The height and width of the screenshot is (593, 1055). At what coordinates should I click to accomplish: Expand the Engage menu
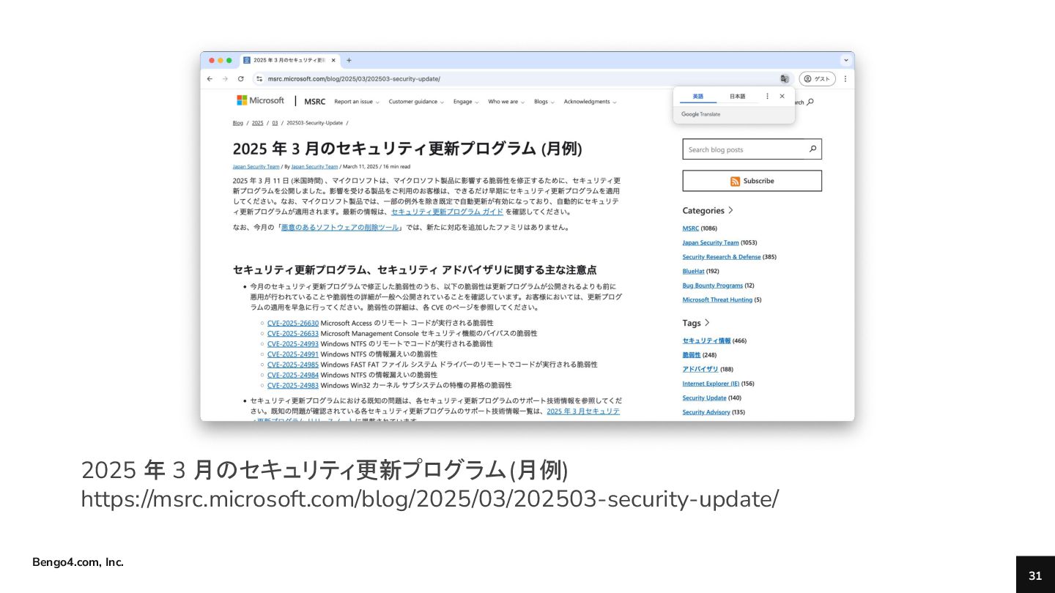466,102
